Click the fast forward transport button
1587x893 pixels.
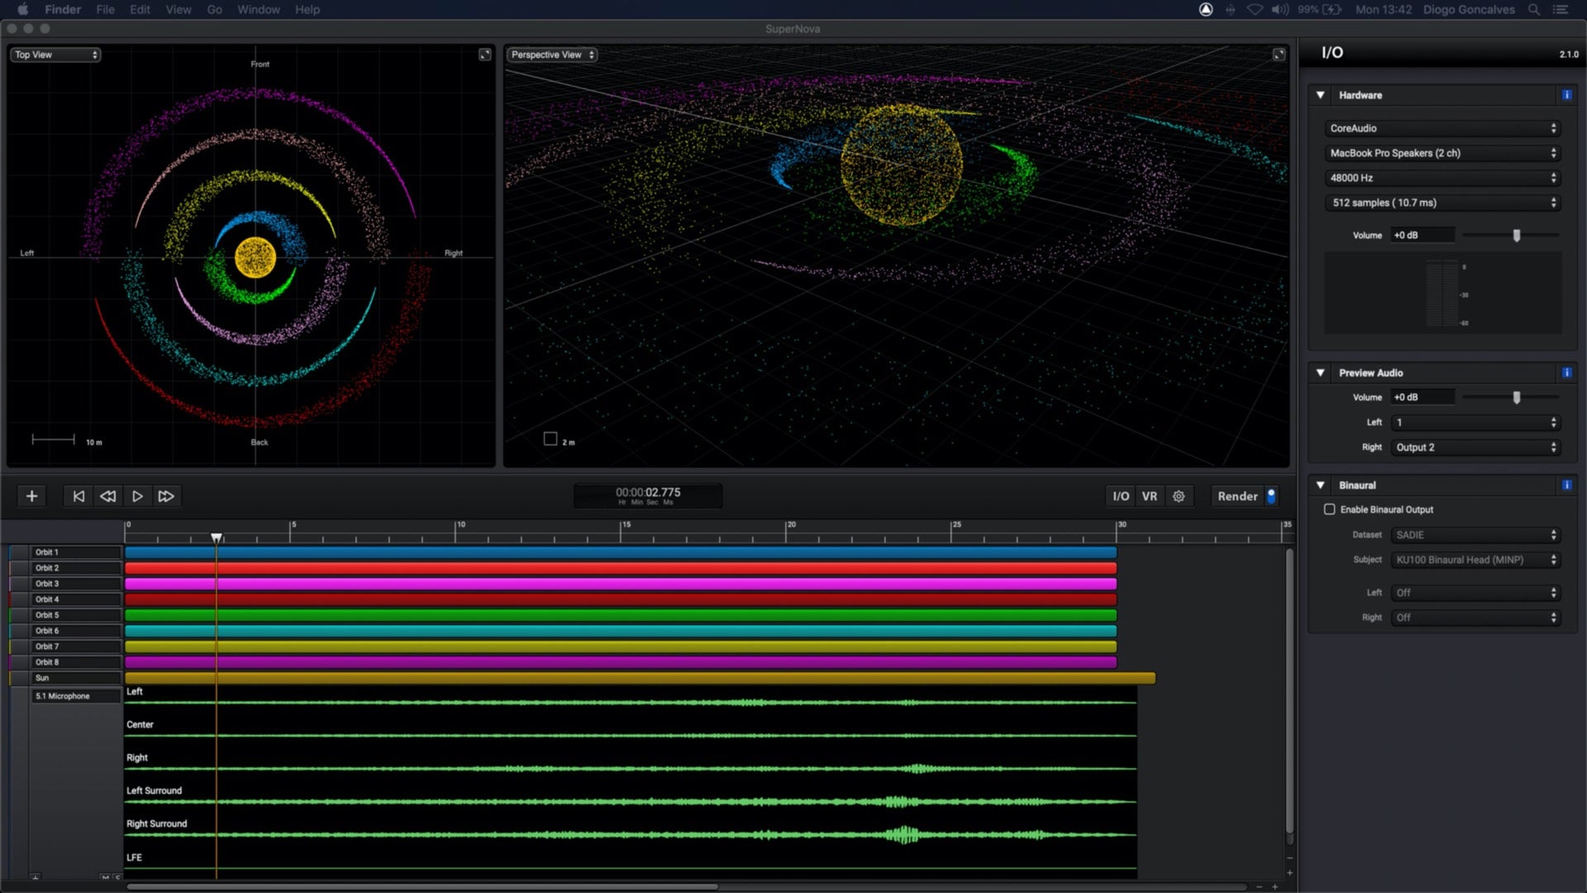pos(166,496)
